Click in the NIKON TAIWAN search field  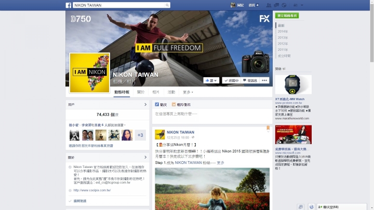click(x=119, y=5)
